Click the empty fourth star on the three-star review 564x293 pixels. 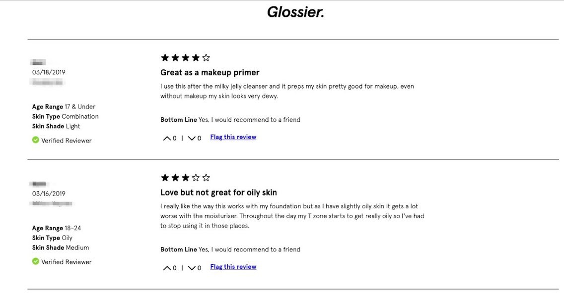click(x=196, y=178)
